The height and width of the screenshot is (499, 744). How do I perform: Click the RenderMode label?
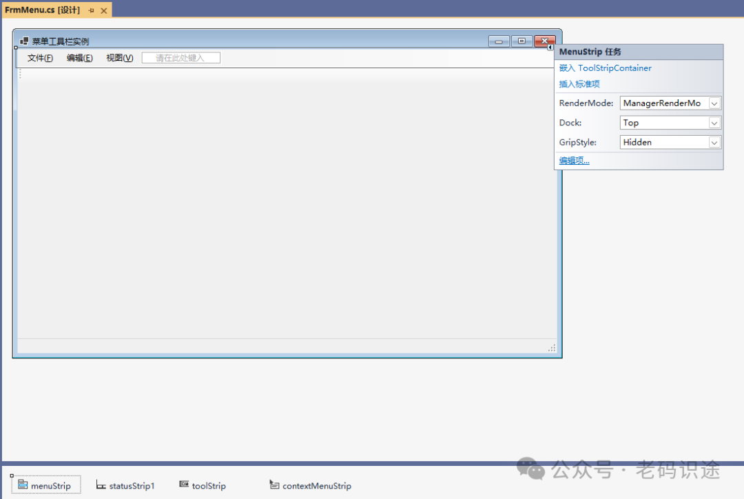tap(586, 103)
